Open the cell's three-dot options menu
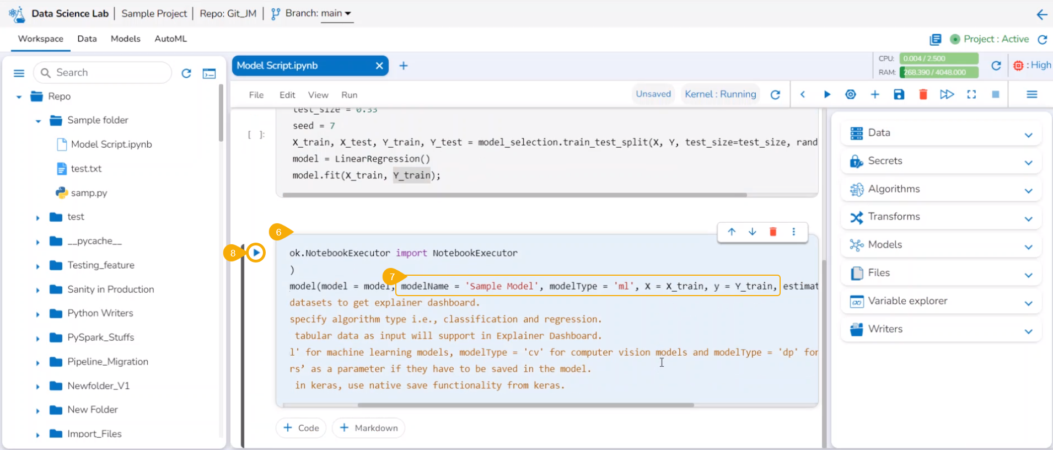The image size is (1053, 450). pyautogui.click(x=793, y=232)
